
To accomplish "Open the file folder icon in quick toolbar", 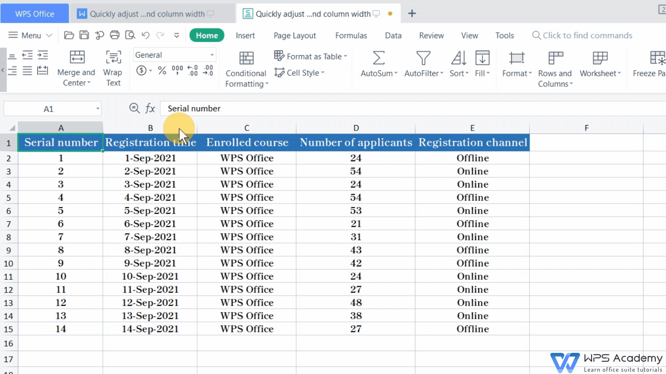I will (69, 35).
